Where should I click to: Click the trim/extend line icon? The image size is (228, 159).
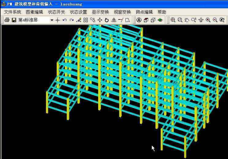coord(121,20)
